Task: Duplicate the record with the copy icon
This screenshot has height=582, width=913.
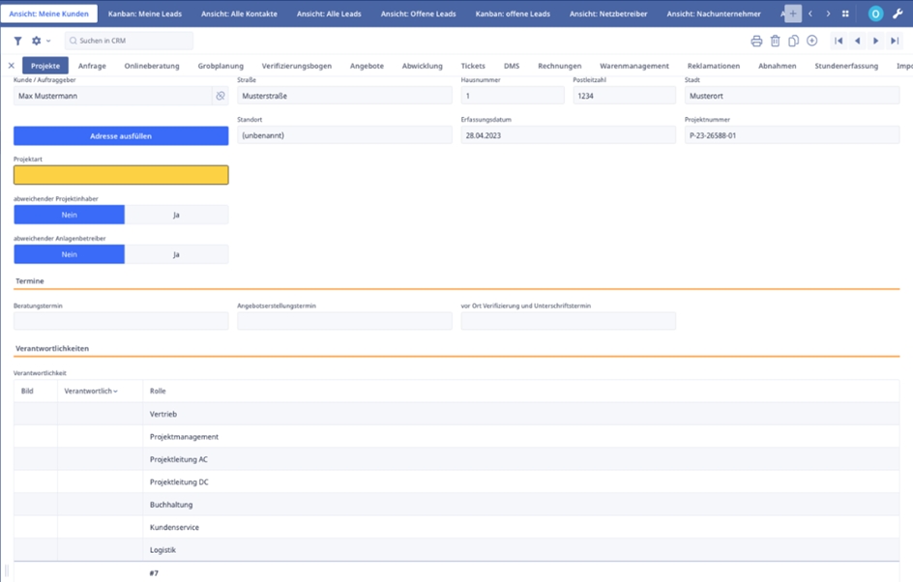Action: click(793, 41)
